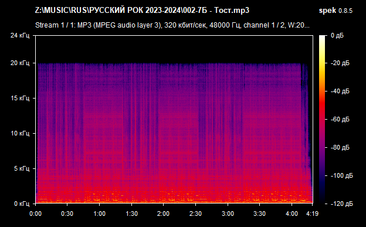Click the 0:00 time axis label
Screen dimensions: 366x227
click(35, 214)
